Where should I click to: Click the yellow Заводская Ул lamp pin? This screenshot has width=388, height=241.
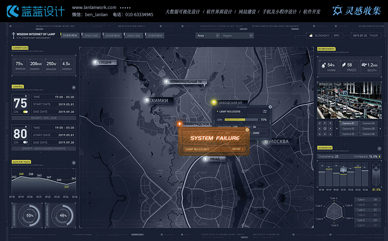tap(214, 103)
